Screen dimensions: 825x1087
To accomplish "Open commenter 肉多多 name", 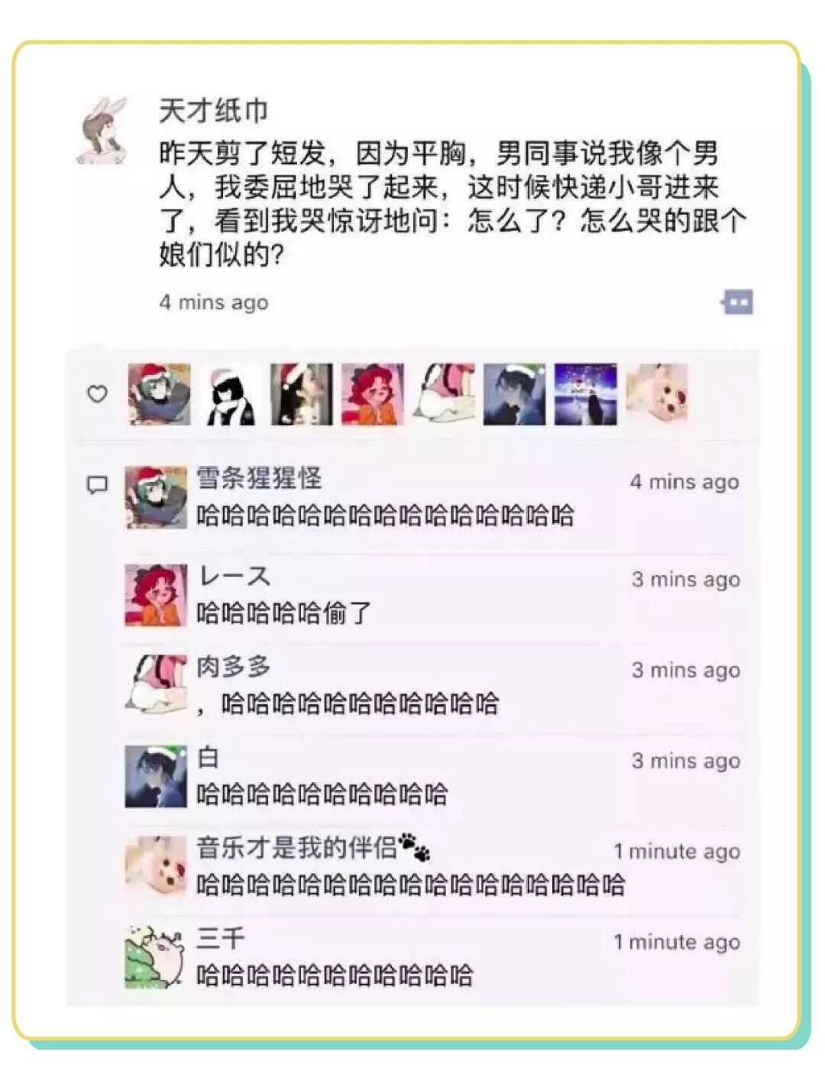I will tap(234, 667).
